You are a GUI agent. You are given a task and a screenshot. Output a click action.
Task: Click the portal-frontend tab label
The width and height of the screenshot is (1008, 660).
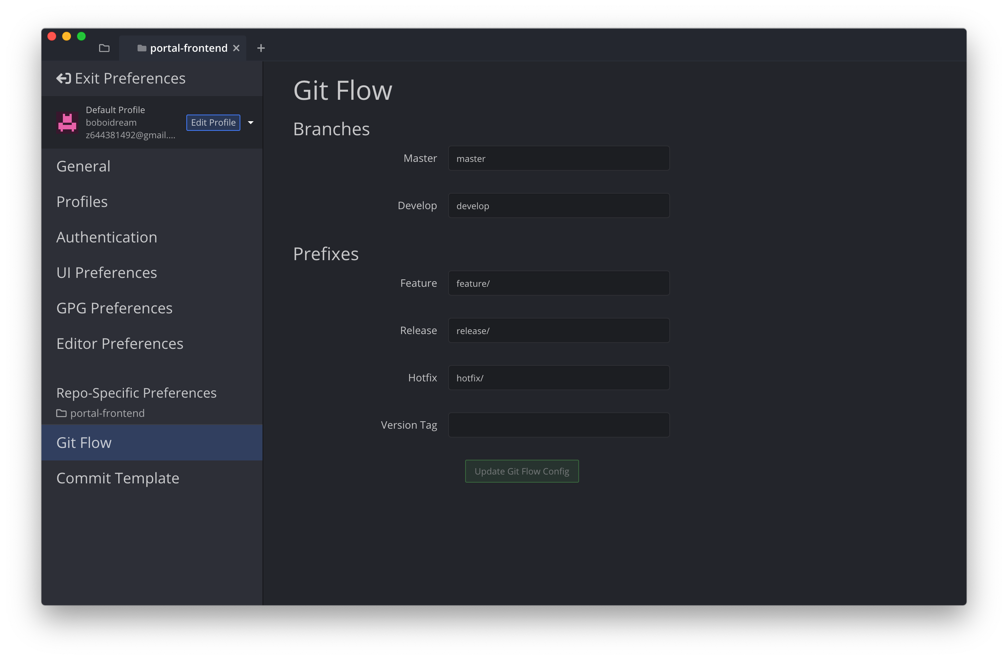point(189,48)
